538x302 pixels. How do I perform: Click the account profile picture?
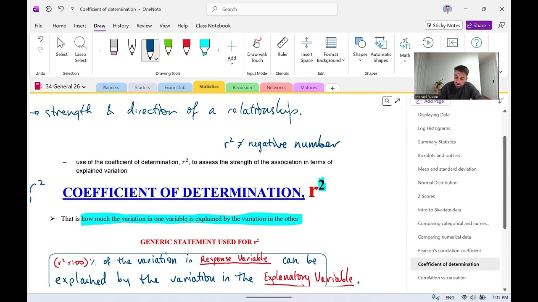pos(447,9)
